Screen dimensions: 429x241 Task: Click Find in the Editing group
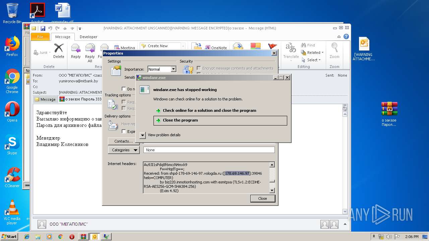pos(308,45)
